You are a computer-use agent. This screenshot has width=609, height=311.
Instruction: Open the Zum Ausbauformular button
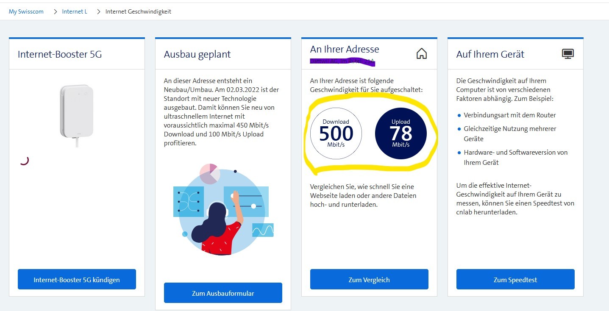point(223,293)
